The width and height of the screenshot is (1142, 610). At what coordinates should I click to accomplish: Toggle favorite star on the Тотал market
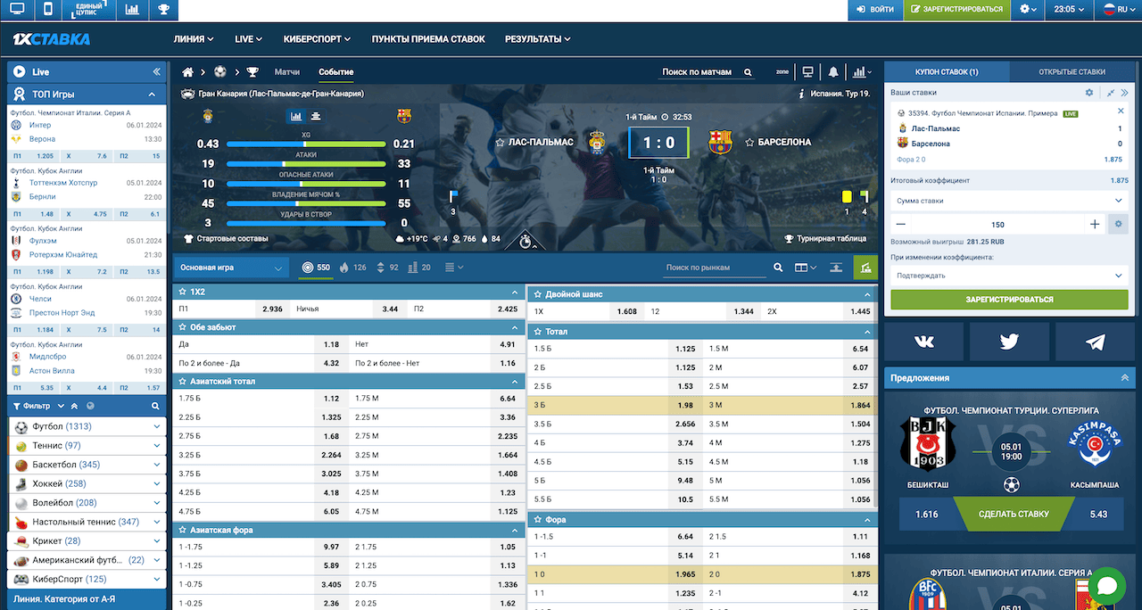coord(538,332)
